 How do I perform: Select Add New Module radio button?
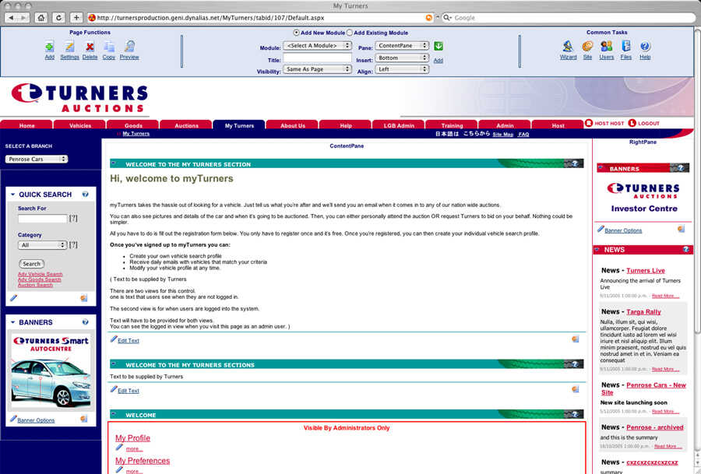(x=296, y=33)
